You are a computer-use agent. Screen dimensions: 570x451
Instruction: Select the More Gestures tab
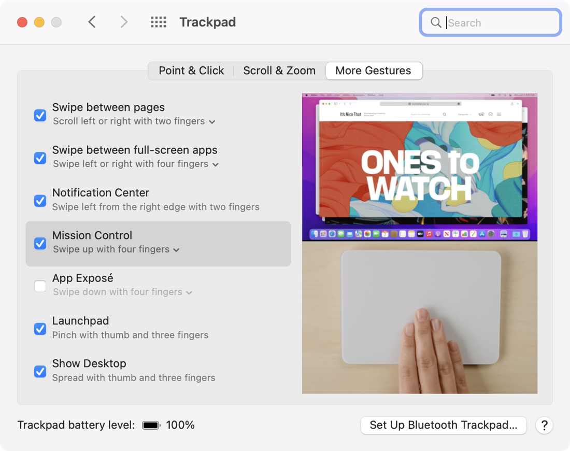coord(373,71)
